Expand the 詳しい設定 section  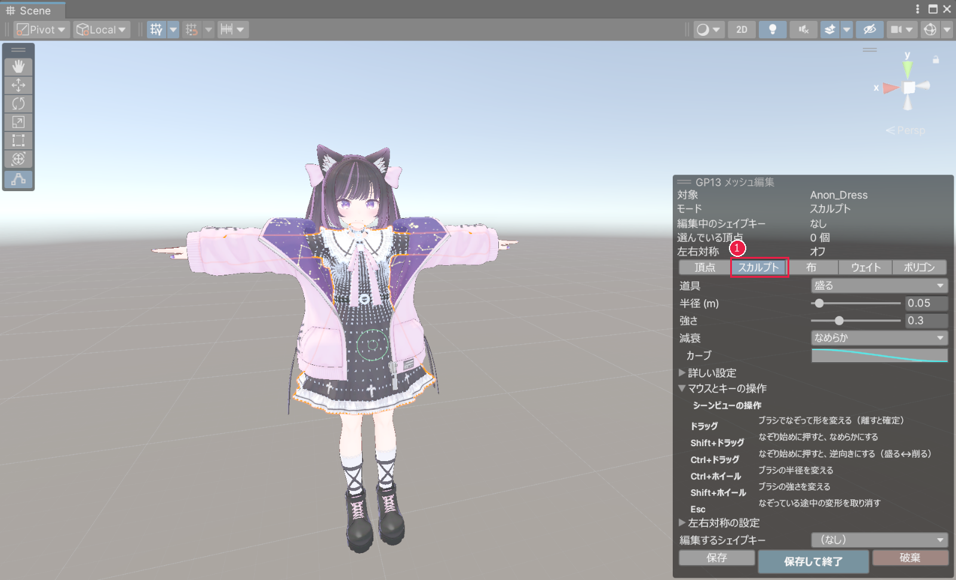[707, 373]
